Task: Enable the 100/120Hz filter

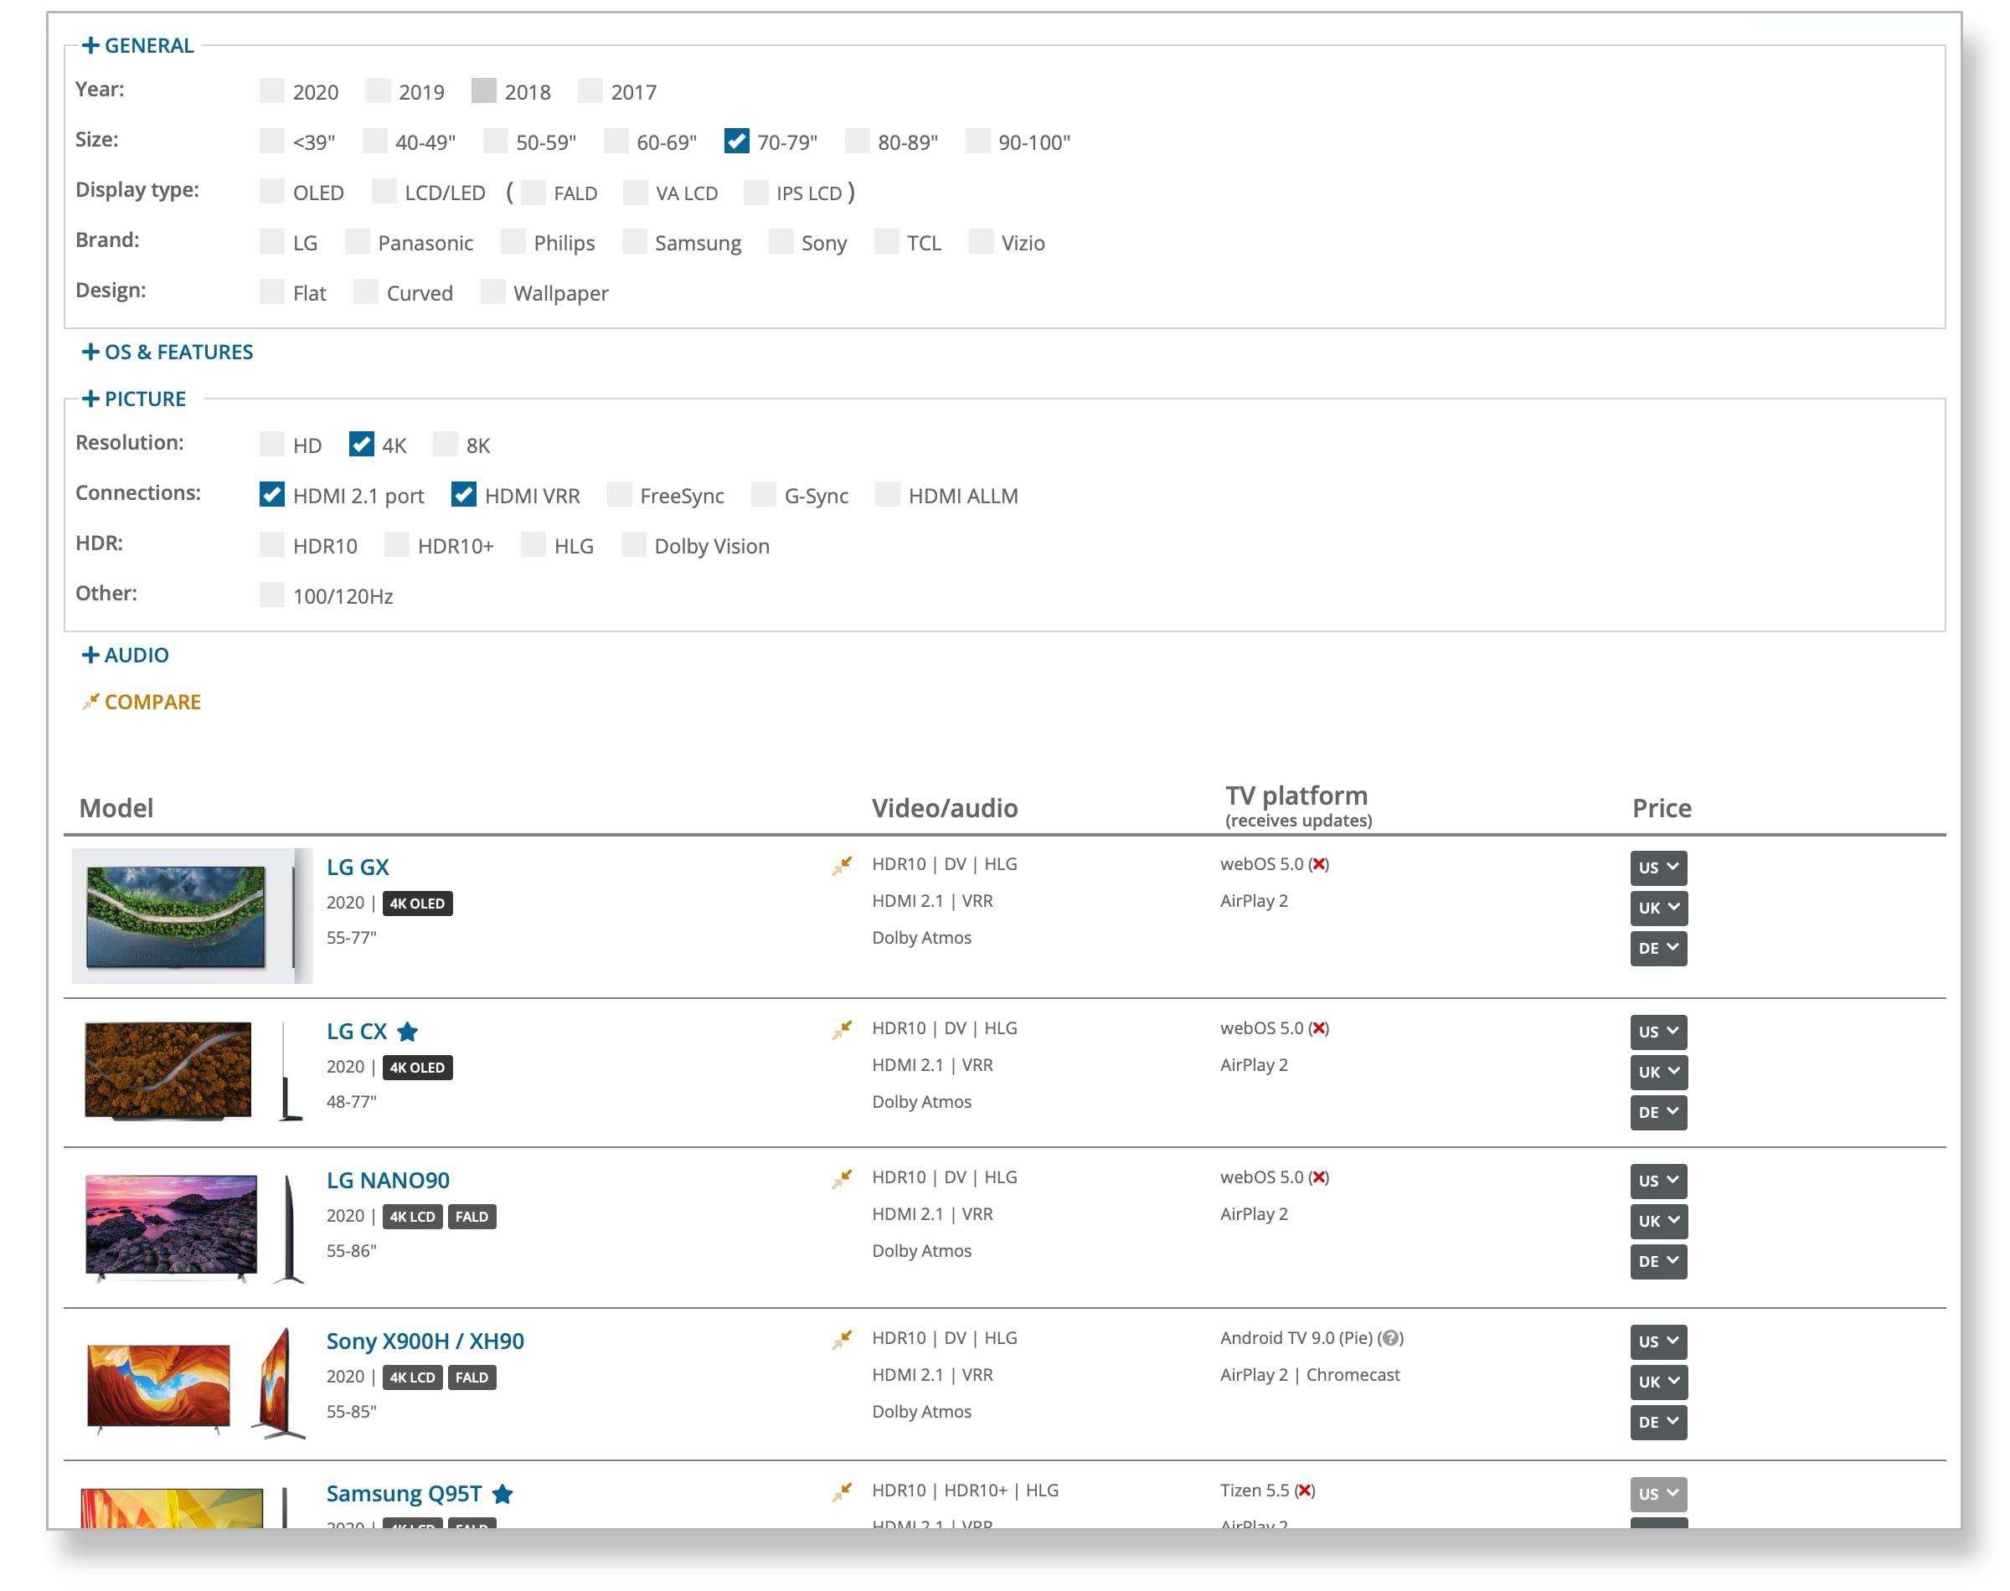Action: (272, 595)
